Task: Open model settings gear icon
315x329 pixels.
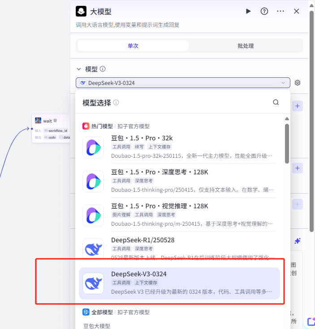Action: (x=298, y=83)
